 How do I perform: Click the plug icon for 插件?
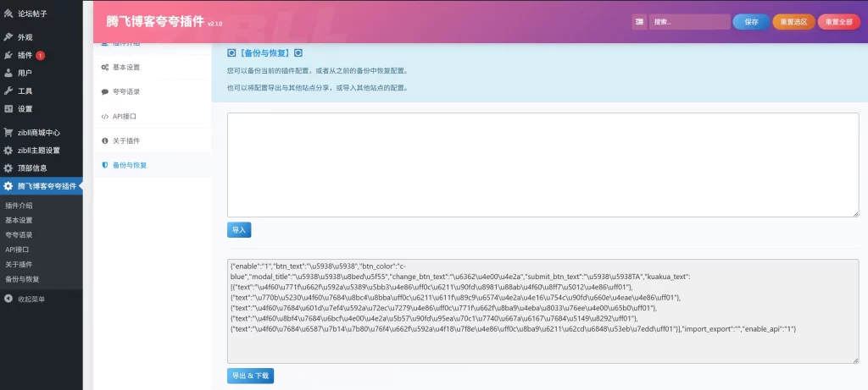point(8,55)
